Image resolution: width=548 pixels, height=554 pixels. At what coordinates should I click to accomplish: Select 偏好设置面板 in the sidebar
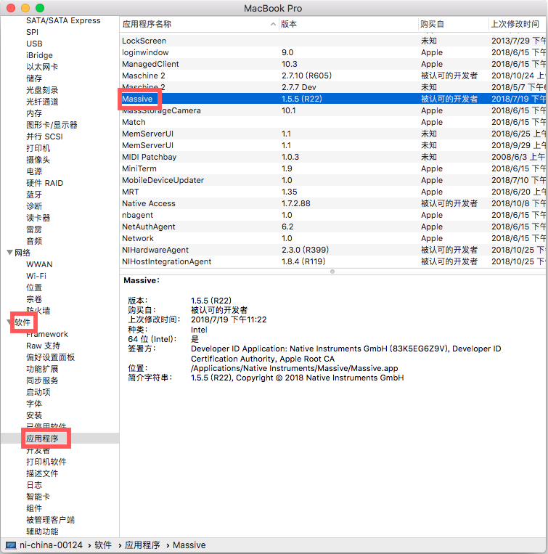pos(51,357)
